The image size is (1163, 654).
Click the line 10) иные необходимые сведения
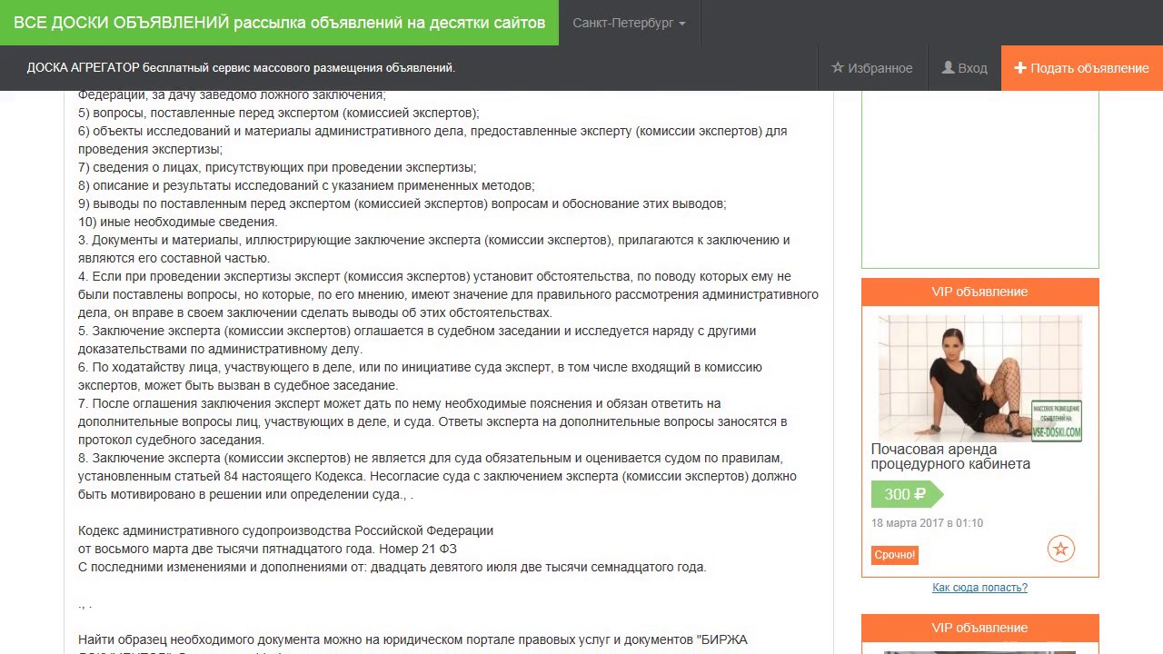[x=178, y=222]
